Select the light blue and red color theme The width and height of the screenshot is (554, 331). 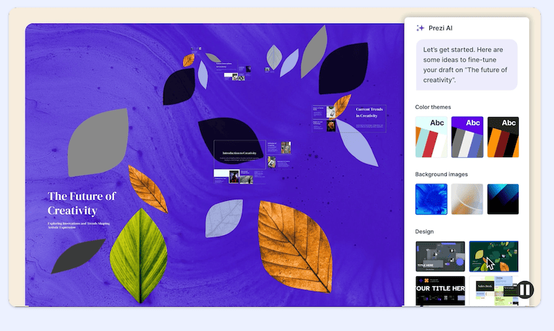click(431, 137)
